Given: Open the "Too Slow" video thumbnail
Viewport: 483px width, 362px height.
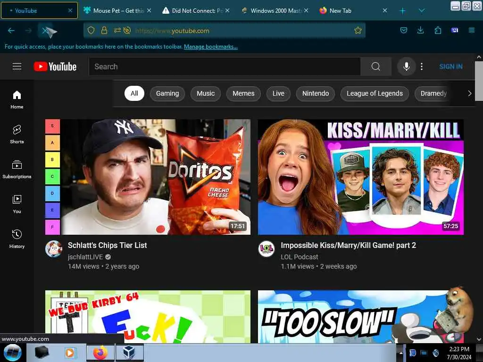Looking at the screenshot, I should [x=361, y=316].
